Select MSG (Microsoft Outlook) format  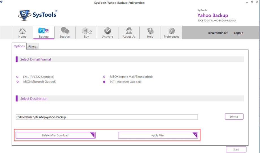tap(18, 82)
